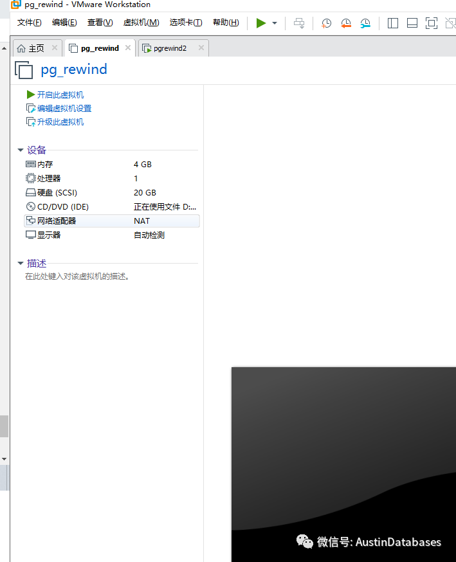
Task: Open the snapshot manager wrench clock icon
Action: pos(365,23)
